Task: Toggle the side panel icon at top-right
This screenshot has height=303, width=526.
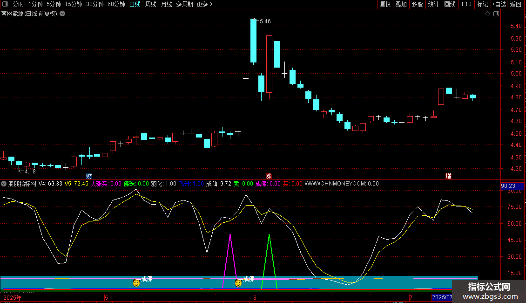Action: [496, 14]
